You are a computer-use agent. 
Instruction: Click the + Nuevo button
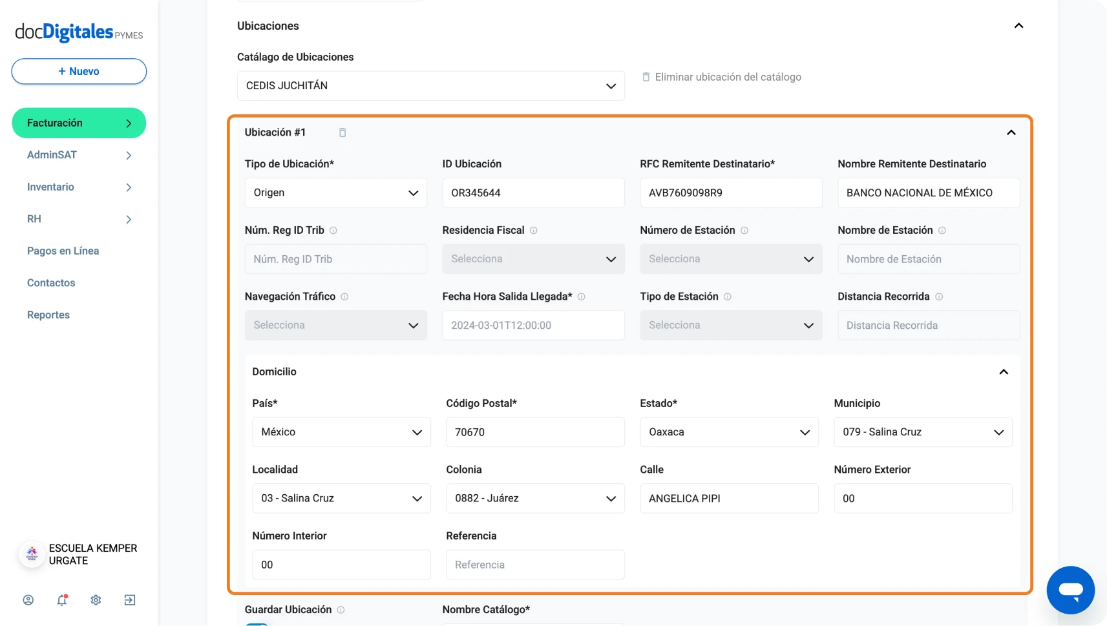(x=79, y=72)
